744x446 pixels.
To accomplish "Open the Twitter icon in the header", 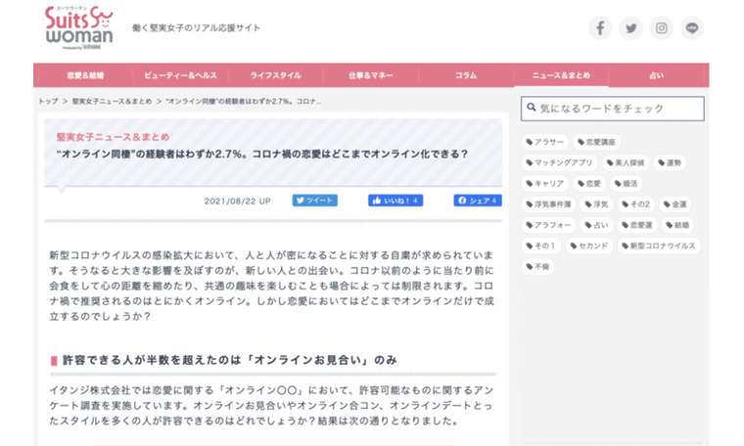I will click(630, 28).
